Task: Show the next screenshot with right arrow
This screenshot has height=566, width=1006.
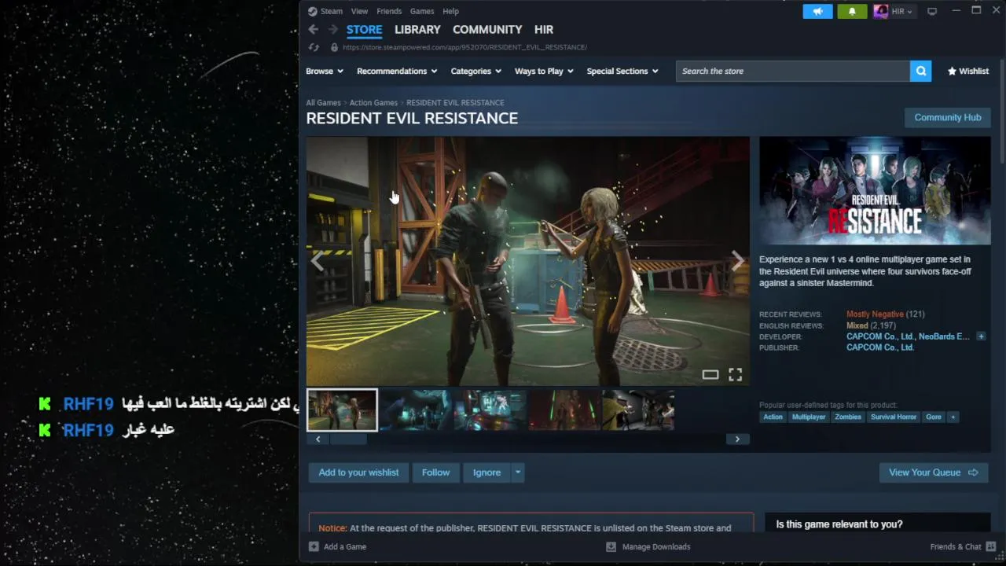Action: pyautogui.click(x=737, y=261)
